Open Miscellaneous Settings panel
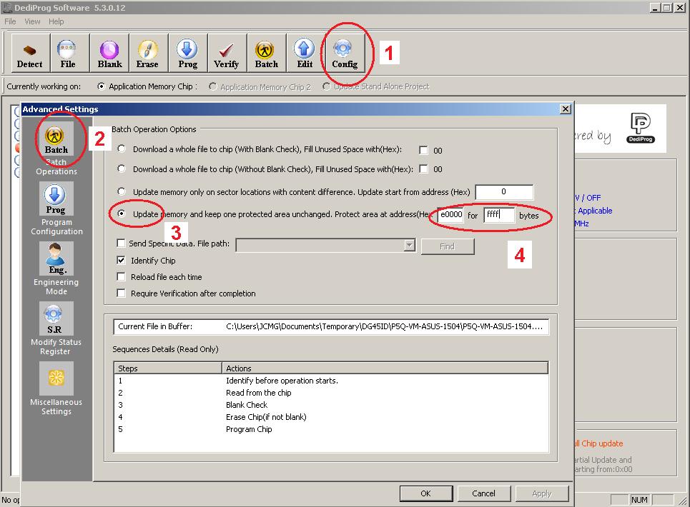The width and height of the screenshot is (690, 507). point(56,388)
